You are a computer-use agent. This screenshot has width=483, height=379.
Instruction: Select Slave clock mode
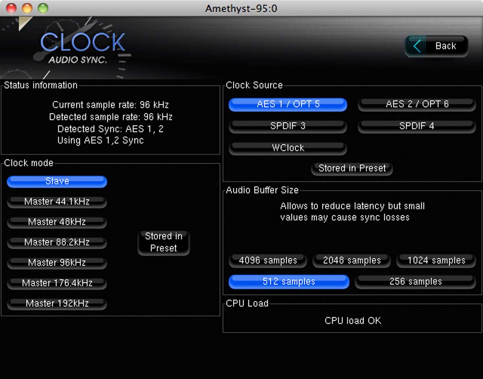coord(57,182)
